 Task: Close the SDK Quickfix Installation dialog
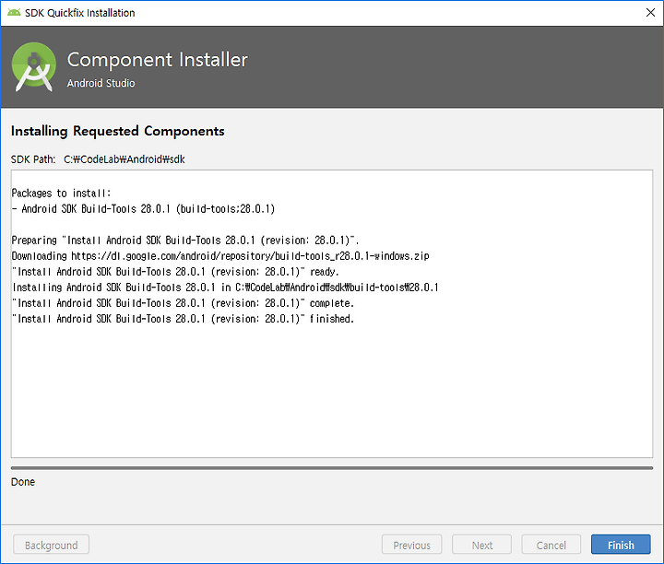[x=650, y=13]
